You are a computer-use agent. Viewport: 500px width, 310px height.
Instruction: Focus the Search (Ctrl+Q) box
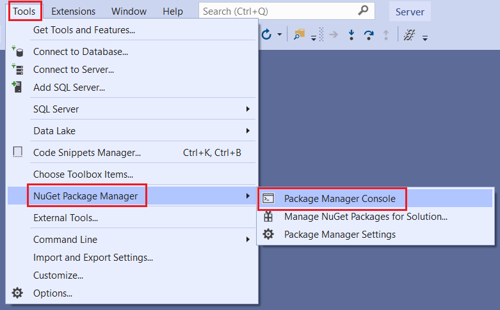point(278,11)
